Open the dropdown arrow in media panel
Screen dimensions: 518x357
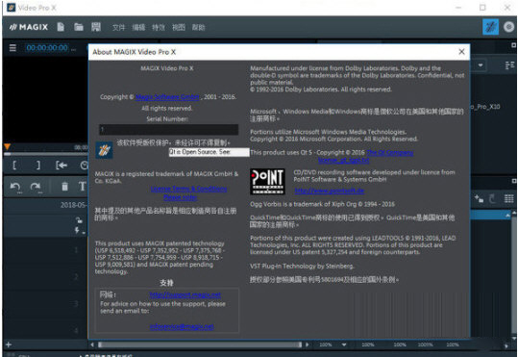481,65
